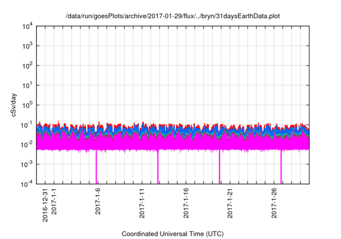Click the 2017-1-16 date tick label
Viewport: 341px width, 239px height.
coord(186,203)
